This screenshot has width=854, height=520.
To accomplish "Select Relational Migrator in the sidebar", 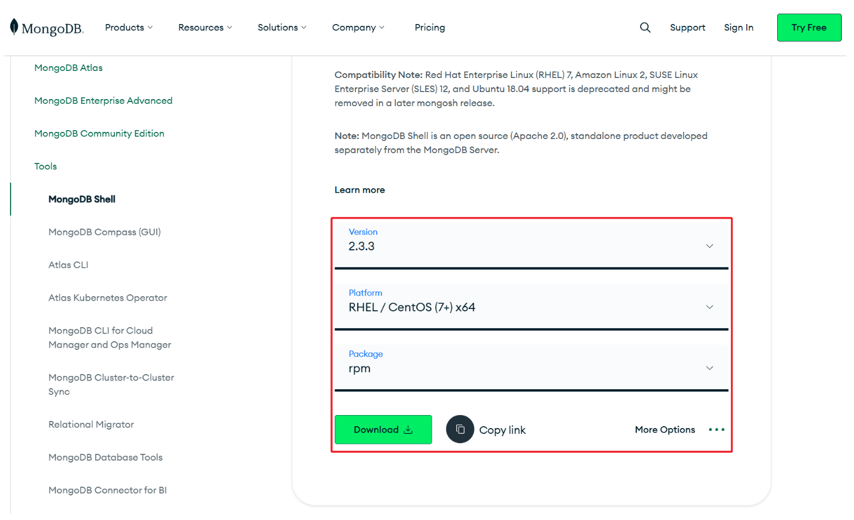I will pos(91,424).
